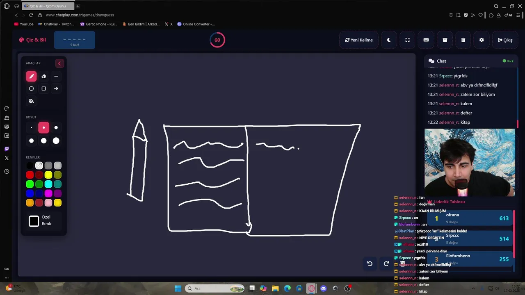Select the circle shape tool

(31, 88)
